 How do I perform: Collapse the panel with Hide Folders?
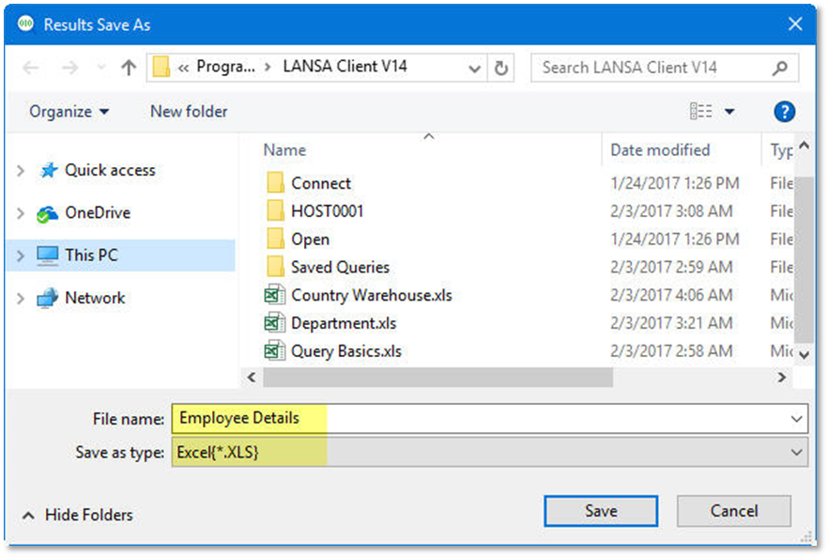[x=79, y=515]
